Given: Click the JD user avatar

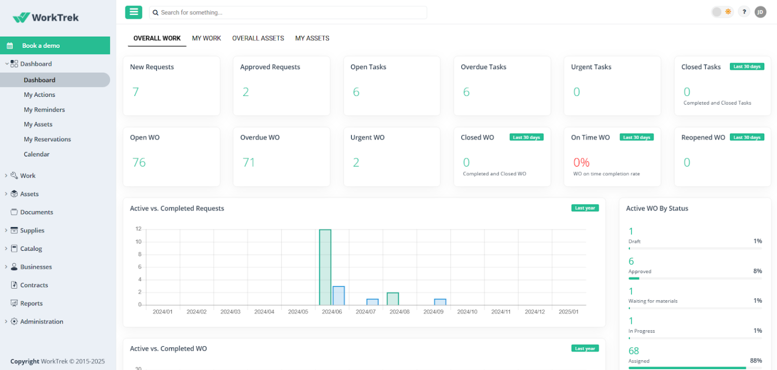Looking at the screenshot, I should pyautogui.click(x=760, y=12).
